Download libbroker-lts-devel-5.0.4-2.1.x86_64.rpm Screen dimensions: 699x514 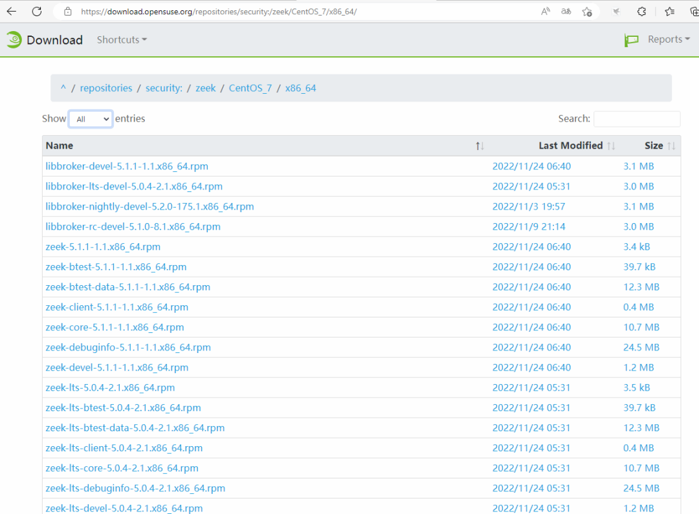134,186
